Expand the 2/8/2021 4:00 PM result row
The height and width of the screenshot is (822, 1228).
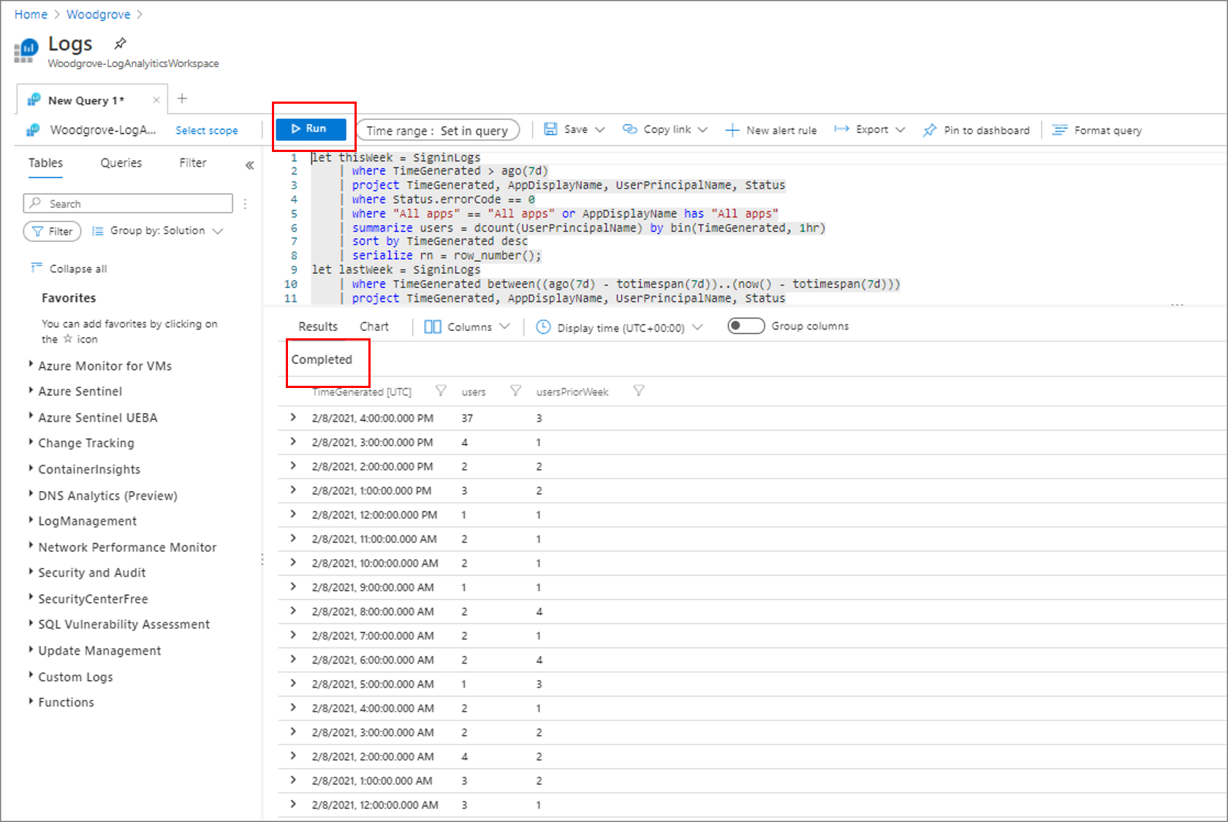293,417
